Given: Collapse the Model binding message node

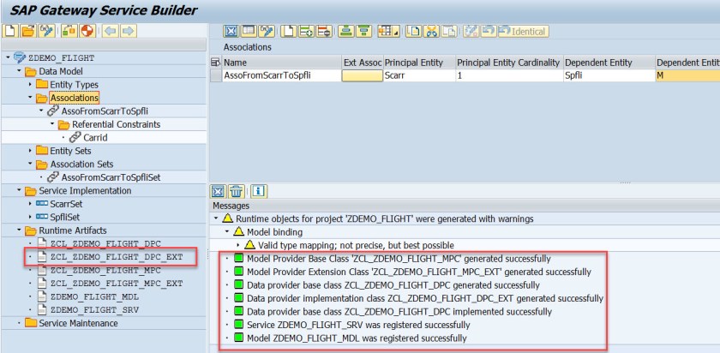Looking at the screenshot, I should (227, 232).
